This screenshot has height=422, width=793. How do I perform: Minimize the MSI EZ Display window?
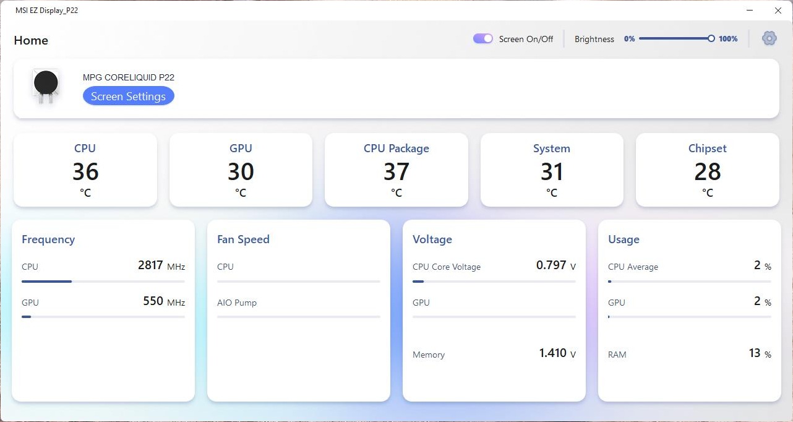[750, 11]
